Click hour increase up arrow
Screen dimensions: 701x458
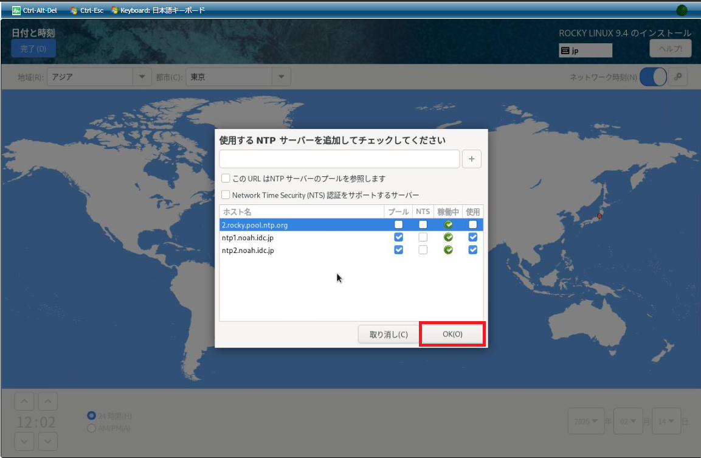(24, 401)
